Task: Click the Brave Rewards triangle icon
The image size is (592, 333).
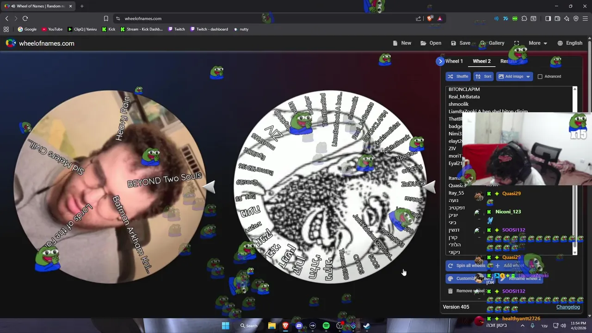Action: click(x=439, y=18)
